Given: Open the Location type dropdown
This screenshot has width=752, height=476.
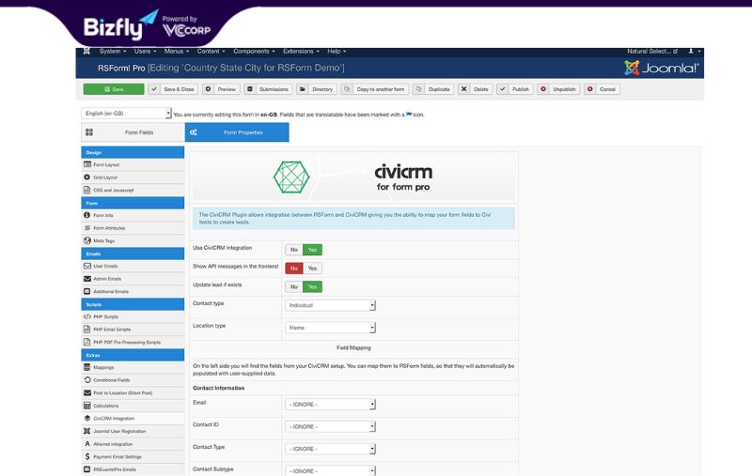Looking at the screenshot, I should (331, 328).
